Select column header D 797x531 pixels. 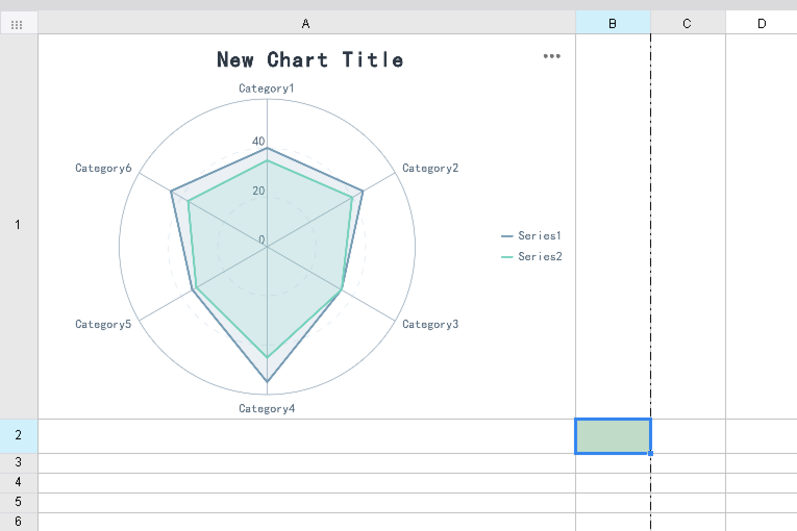tap(762, 23)
